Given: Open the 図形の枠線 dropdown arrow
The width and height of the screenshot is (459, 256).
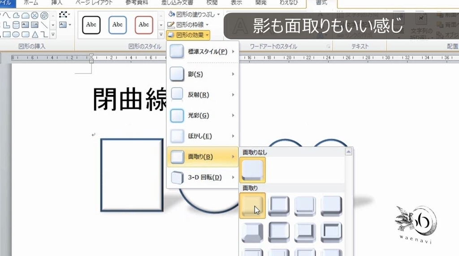Looking at the screenshot, I should 207,25.
